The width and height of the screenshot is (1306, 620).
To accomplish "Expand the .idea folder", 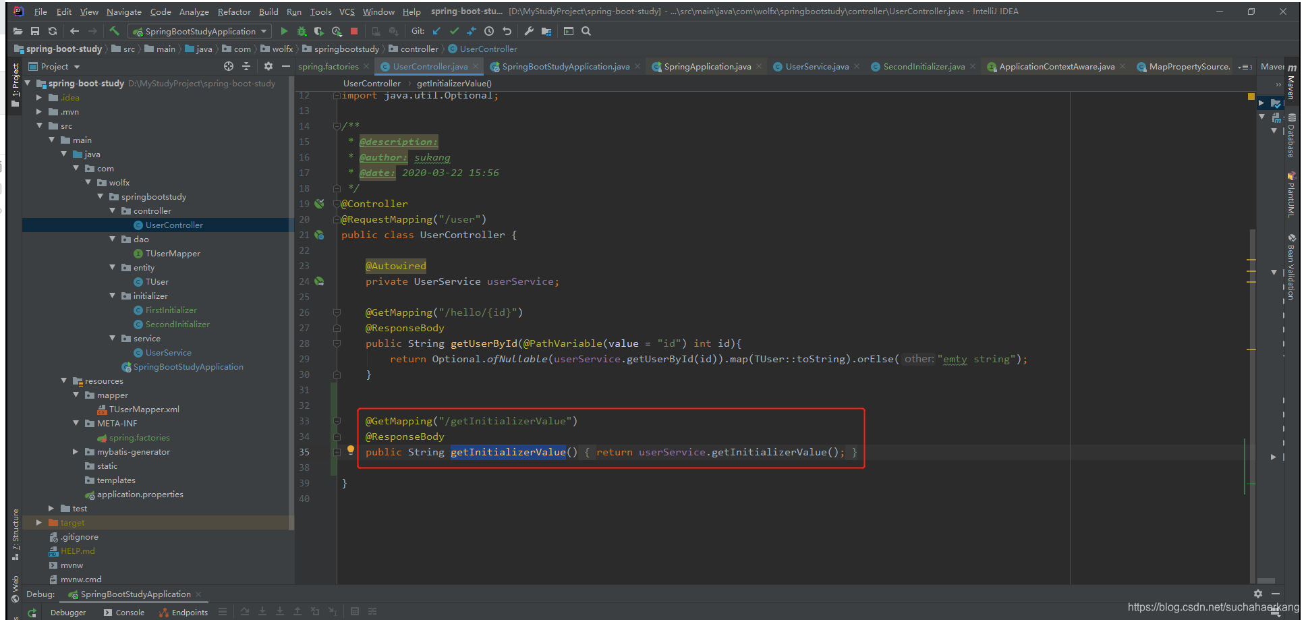I will [39, 98].
